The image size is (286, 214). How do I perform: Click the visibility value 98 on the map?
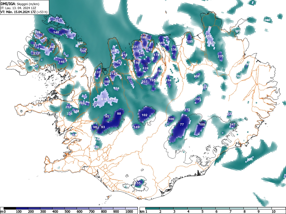(x=95, y=127)
